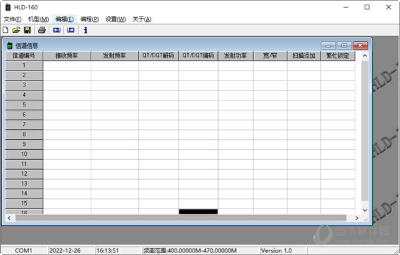This screenshot has height=255, width=400.
Task: Open the 设置(W) menu
Action: (115, 19)
